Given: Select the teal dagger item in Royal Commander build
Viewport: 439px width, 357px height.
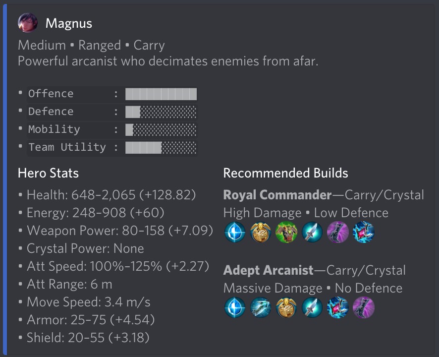Looking at the screenshot, I should click(312, 232).
